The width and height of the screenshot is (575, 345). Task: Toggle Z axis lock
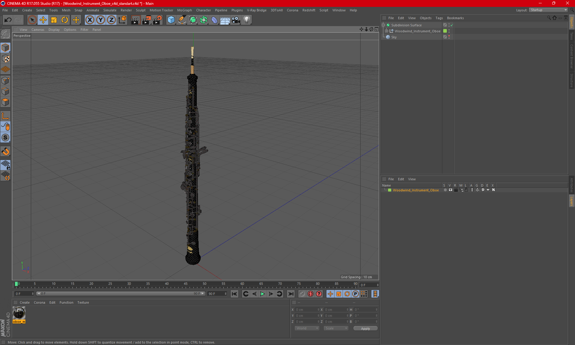[111, 20]
